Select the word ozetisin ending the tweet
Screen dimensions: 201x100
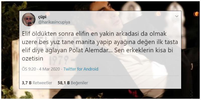pyautogui.click(x=32, y=59)
